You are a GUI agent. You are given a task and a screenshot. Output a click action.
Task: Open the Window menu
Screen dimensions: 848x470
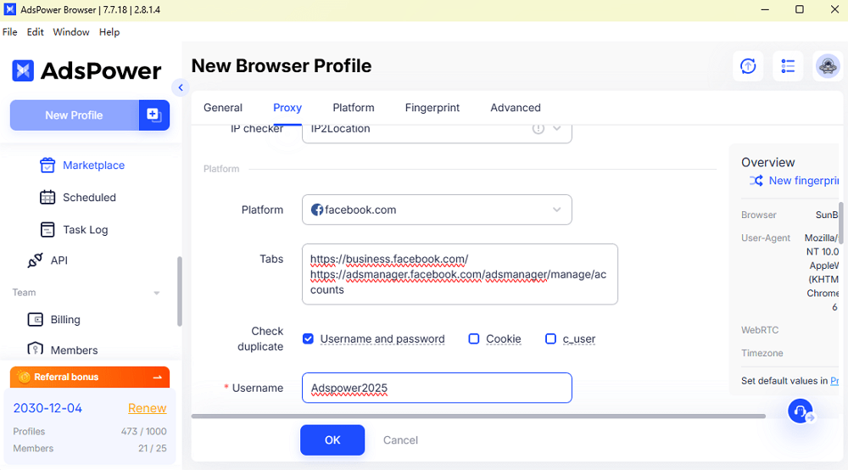tap(71, 32)
